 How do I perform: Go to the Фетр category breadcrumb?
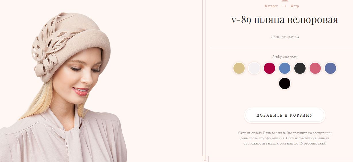tap(295, 6)
